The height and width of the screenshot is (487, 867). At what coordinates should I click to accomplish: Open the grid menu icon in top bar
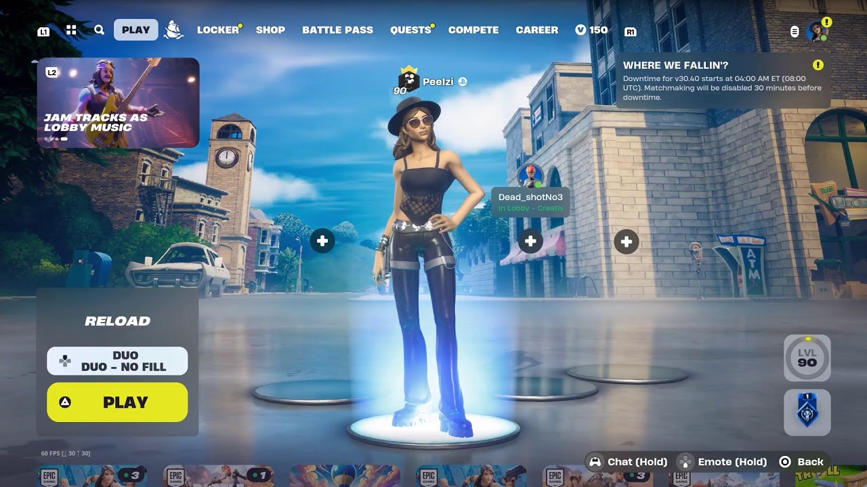tap(71, 30)
